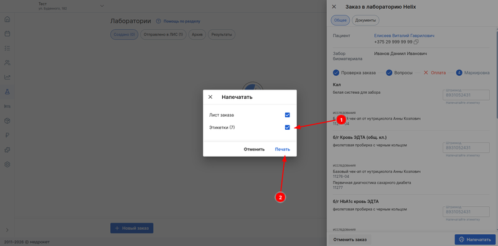Click 'Первичная диагностика сахарного диабета' text
The width and height of the screenshot is (498, 246).
coord(372,183)
